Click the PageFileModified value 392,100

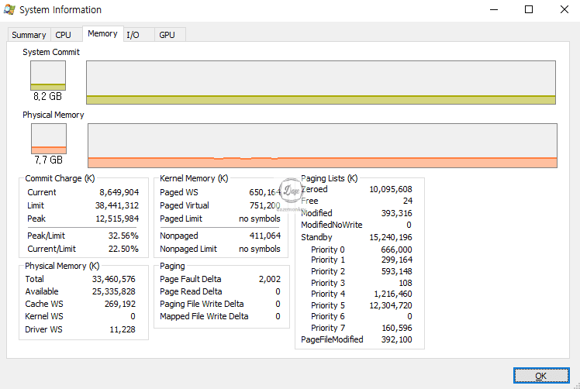coord(397,339)
